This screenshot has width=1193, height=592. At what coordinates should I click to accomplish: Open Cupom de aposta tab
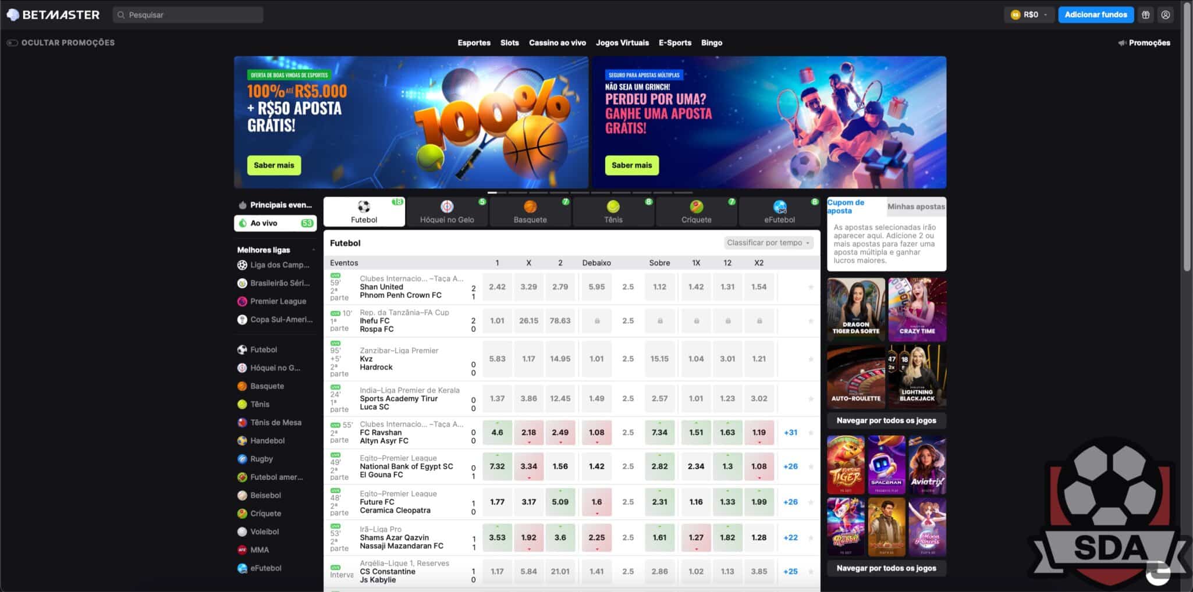click(x=857, y=206)
